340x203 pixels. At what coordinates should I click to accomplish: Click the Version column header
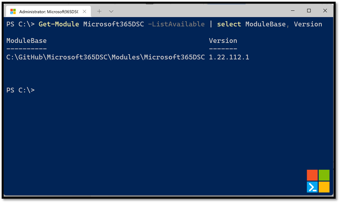coord(223,41)
